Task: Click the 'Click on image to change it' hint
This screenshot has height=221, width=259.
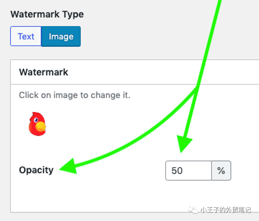Action: [75, 95]
